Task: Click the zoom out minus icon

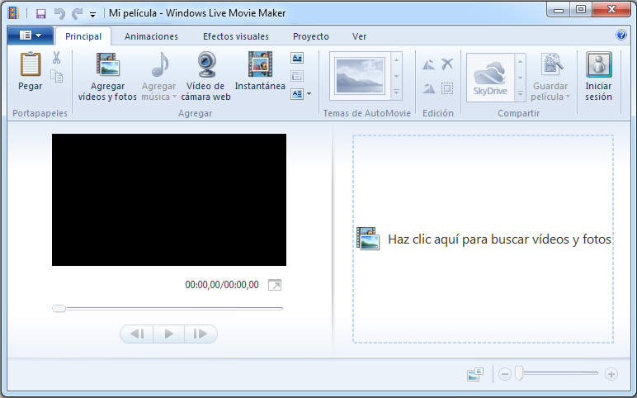Action: click(505, 374)
